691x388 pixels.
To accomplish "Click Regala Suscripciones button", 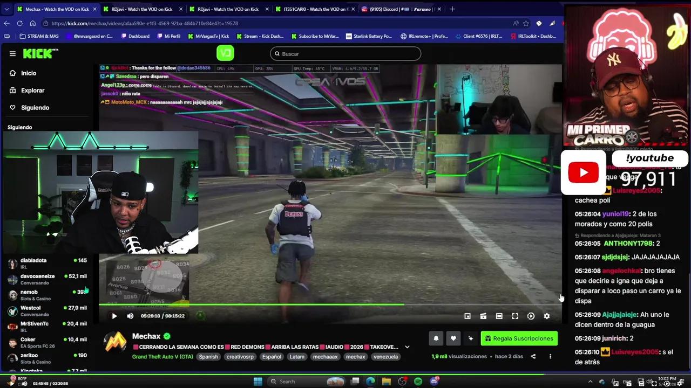I will coord(519,338).
